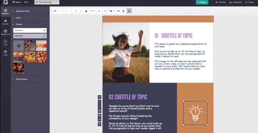This screenshot has height=133, width=258.
Task: Switch to the Text sidebar tab
Action: click(x=6, y=43)
